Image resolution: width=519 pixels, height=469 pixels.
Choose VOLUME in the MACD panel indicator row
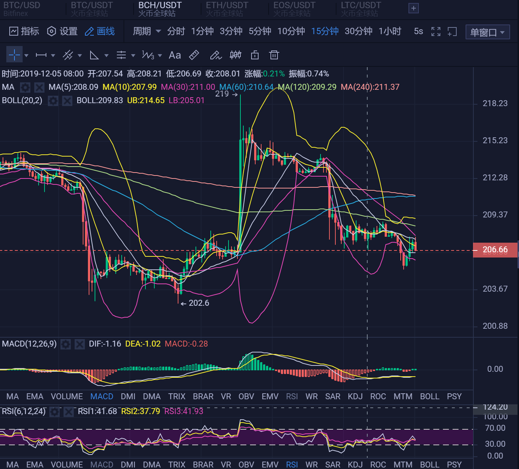67,397
